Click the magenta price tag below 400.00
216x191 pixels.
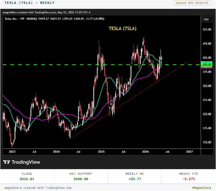pos(206,67)
